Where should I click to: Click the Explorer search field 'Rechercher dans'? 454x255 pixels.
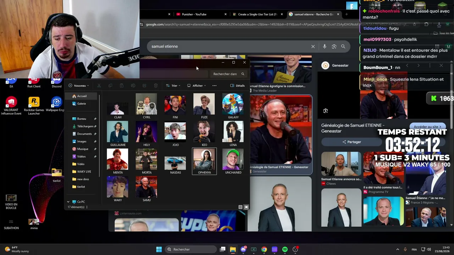pos(228,74)
